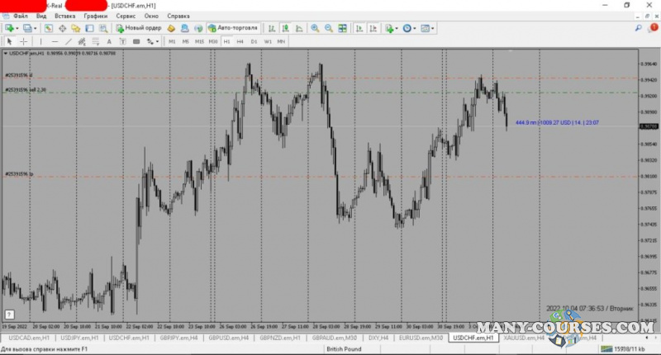The width and height of the screenshot is (661, 355).
Task: Click the zoom out magnifier icon
Action: click(x=329, y=28)
